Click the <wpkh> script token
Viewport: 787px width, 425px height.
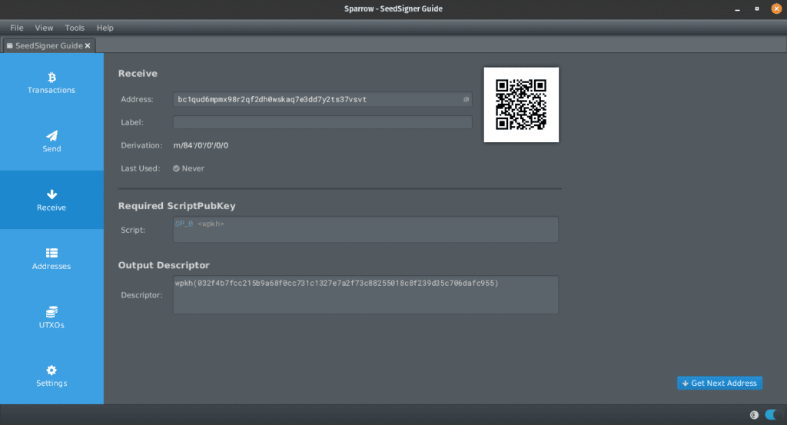click(x=211, y=224)
